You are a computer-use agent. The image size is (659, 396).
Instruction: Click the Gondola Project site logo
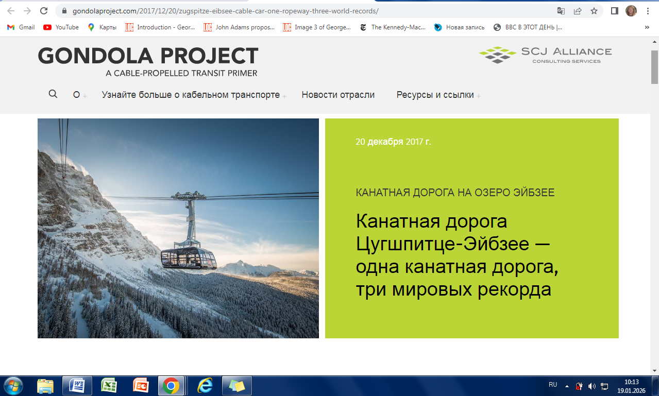click(148, 61)
